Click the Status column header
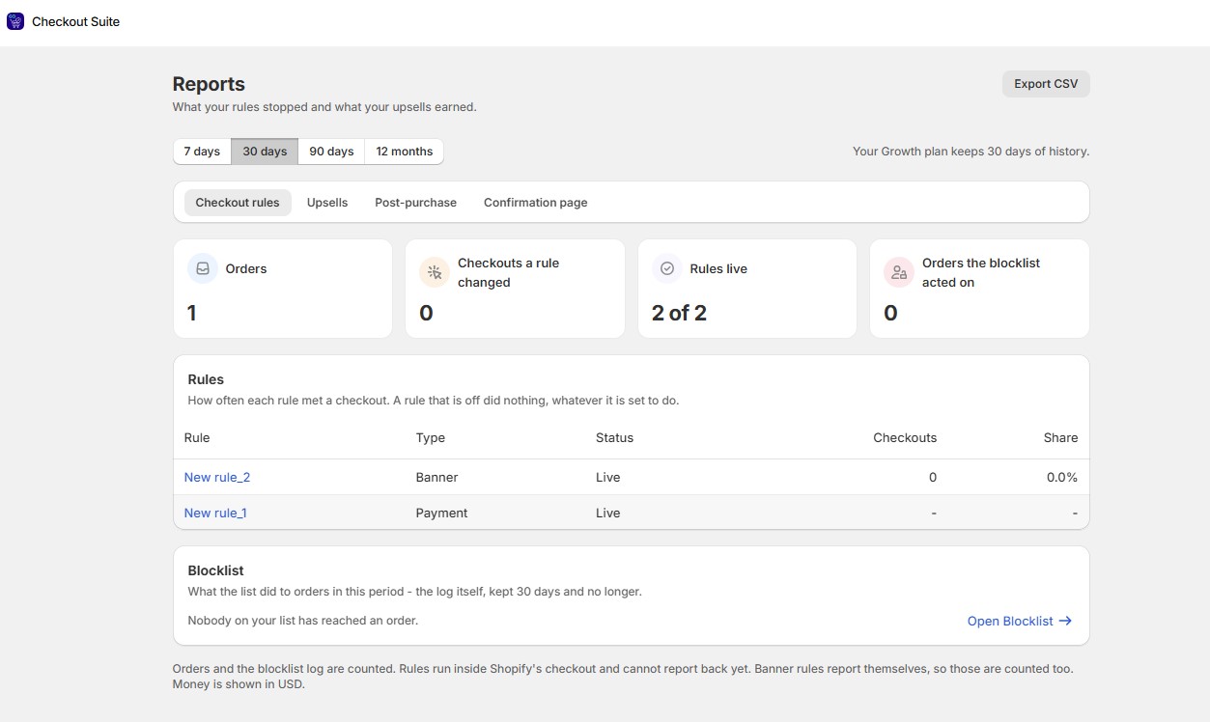 point(614,437)
